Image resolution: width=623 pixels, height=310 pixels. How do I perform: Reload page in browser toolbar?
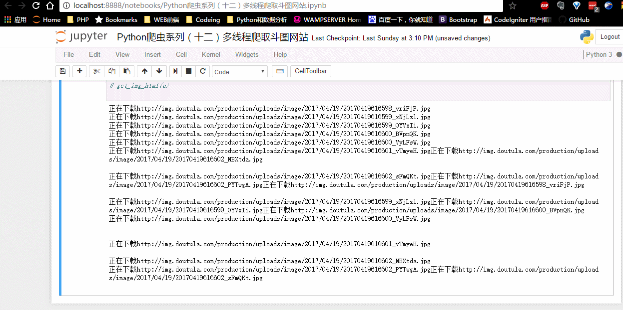(x=36, y=6)
